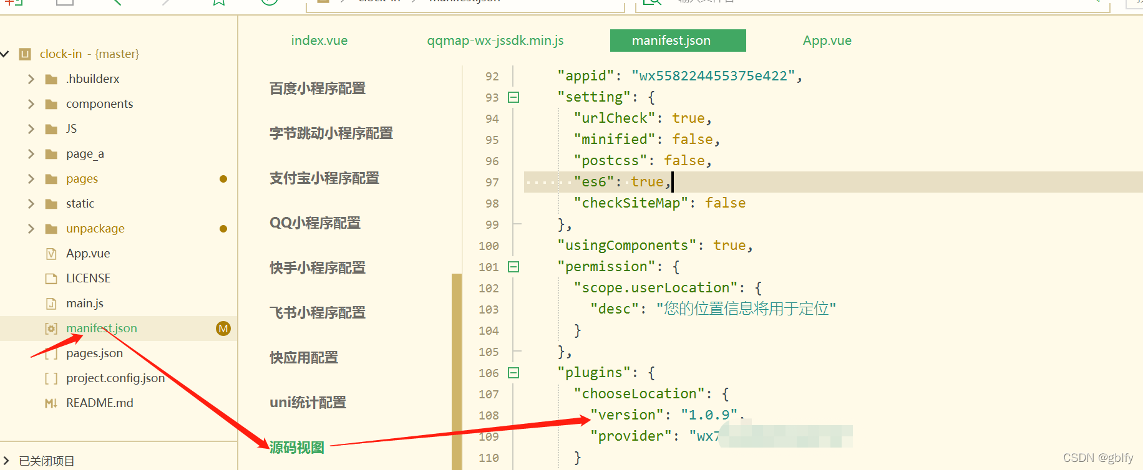This screenshot has width=1143, height=470.
Task: Fold the "setting" block at line 93
Action: click(x=513, y=97)
